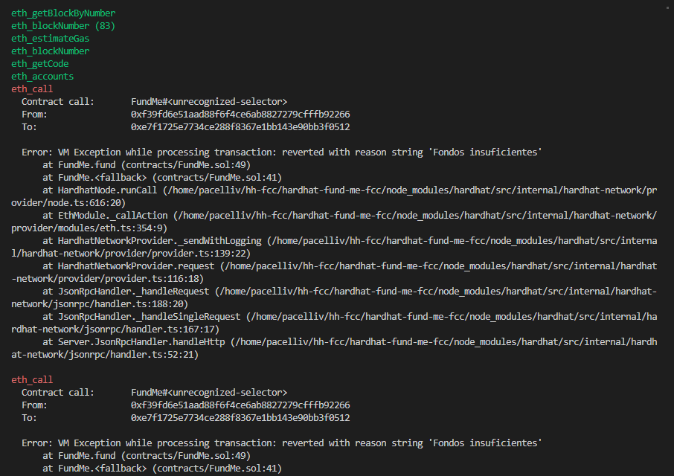Click 'Server.JsonRpcHandler.handleHttp' trace entry
Screen dimensions: 674x476
click(141, 342)
